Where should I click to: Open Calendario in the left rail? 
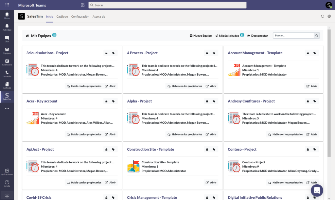7,62
